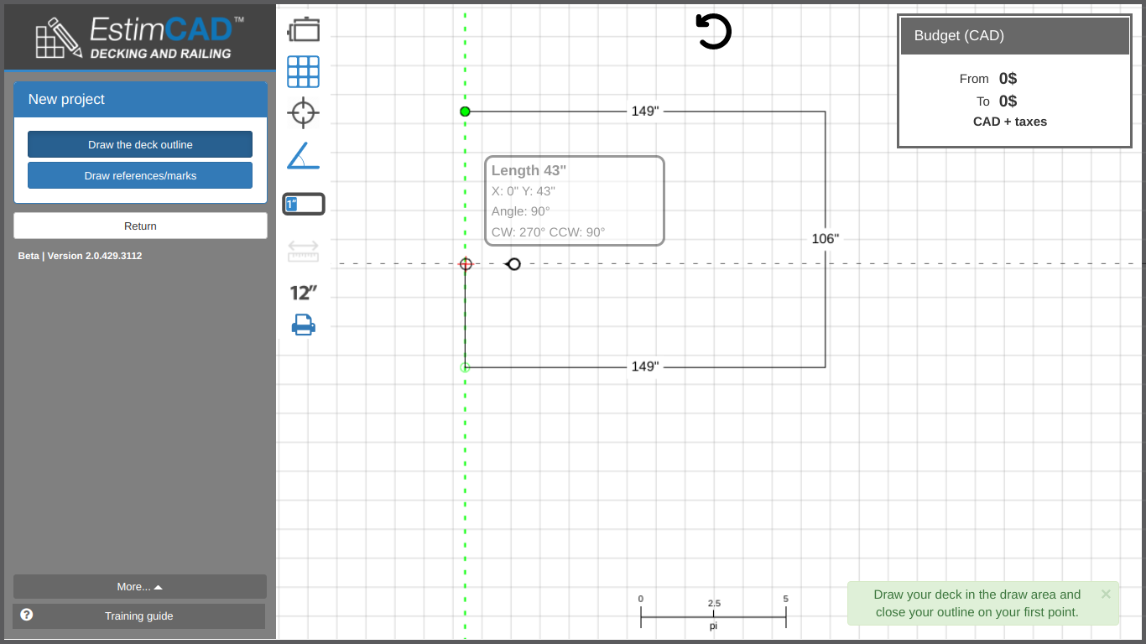Select Draw references/marks button
This screenshot has height=644, width=1146.
(140, 175)
